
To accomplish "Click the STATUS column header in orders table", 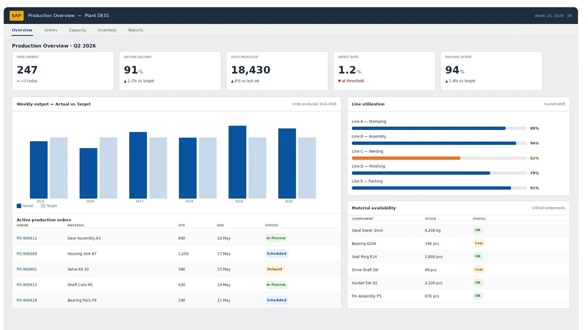I will pos(271,226).
